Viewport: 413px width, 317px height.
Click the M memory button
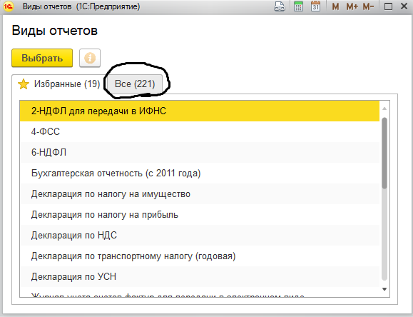point(335,6)
